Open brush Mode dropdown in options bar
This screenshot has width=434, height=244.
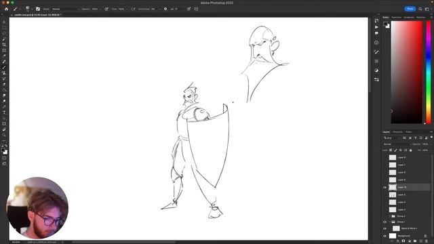(66, 9)
